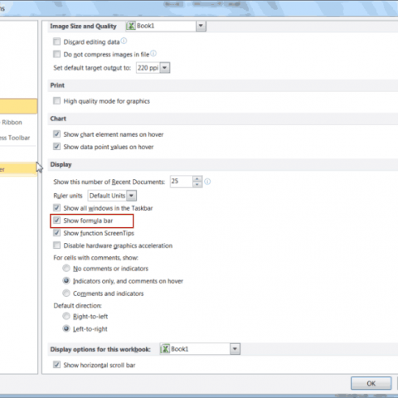Click Excel icon in Image Size workbook selector

click(x=131, y=26)
